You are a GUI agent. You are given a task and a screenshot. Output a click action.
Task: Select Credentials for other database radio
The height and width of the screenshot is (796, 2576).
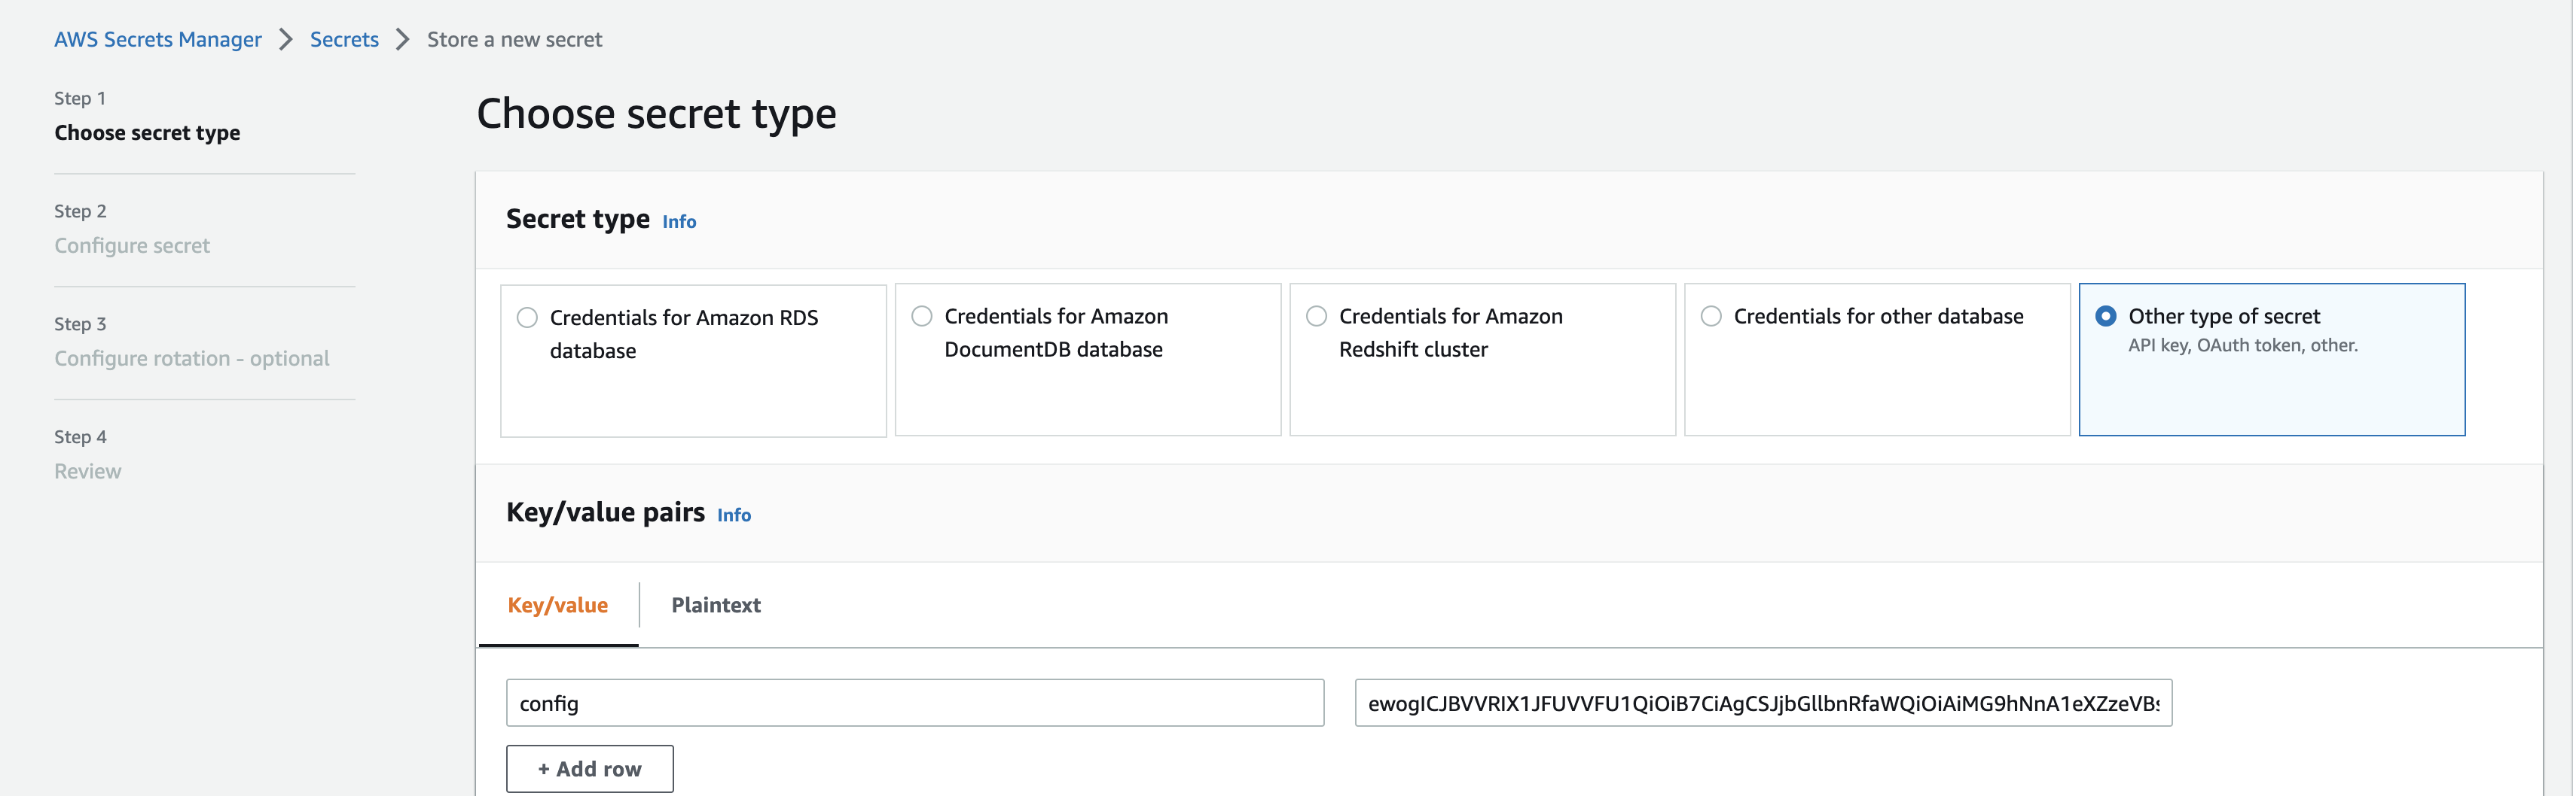coord(1712,315)
